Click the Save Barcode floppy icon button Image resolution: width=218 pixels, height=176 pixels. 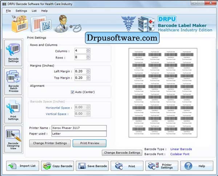point(92,166)
